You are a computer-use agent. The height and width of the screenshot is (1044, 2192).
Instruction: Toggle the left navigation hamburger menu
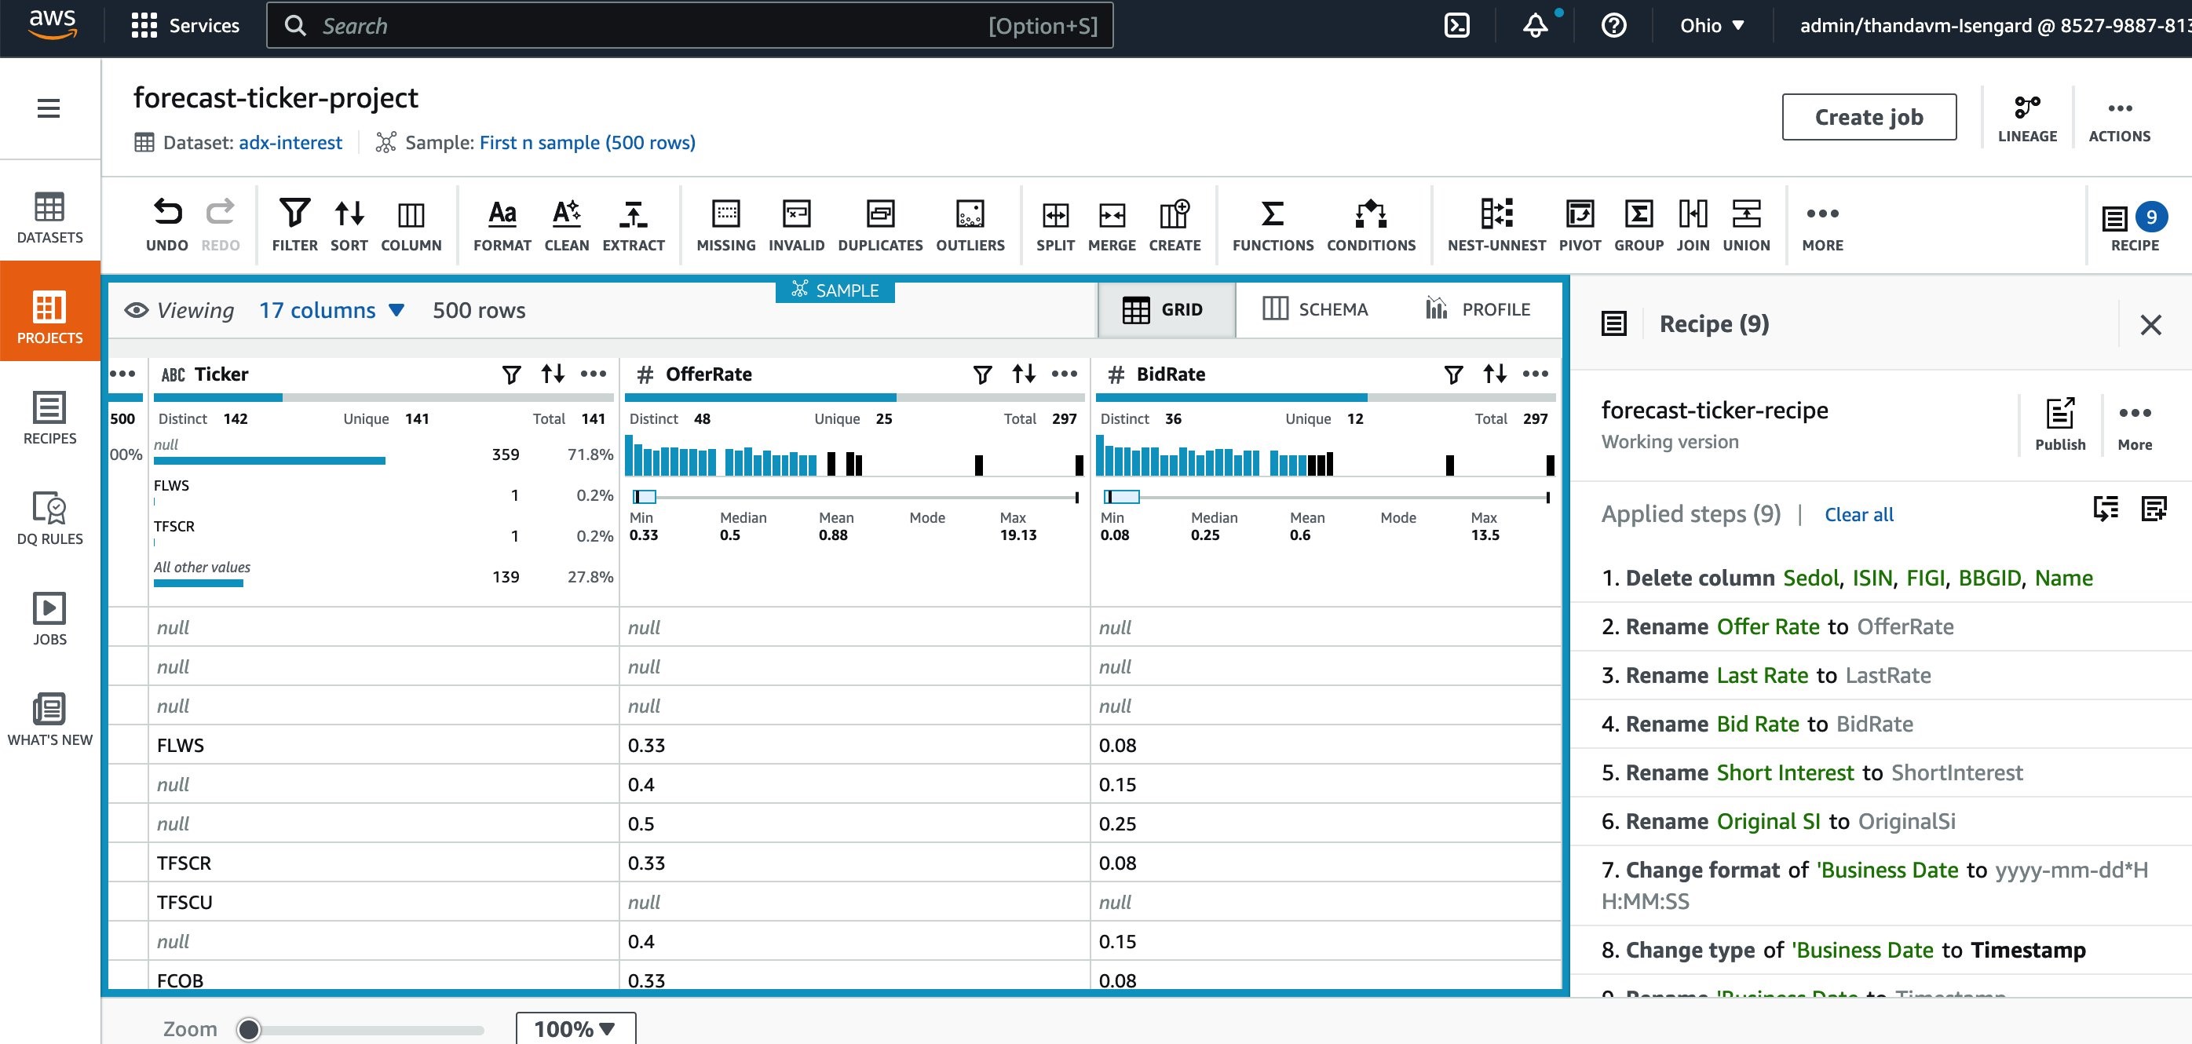click(49, 108)
